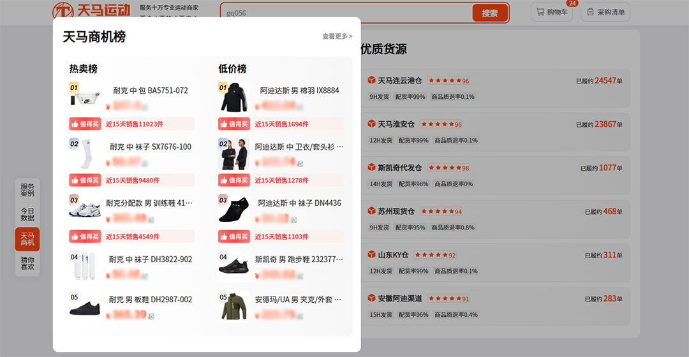The height and width of the screenshot is (357, 689).
Task: Open thumbnail of 耐克 男 板鞋 DH2987-002
Action: tap(84, 307)
